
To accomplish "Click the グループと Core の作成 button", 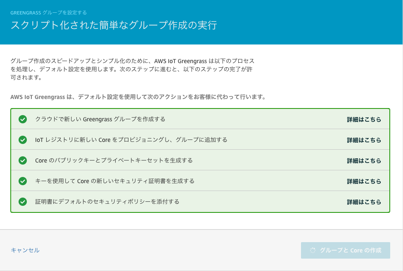I will (346, 250).
